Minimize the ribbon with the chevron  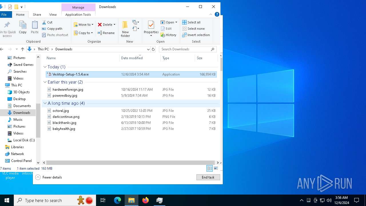211,14
